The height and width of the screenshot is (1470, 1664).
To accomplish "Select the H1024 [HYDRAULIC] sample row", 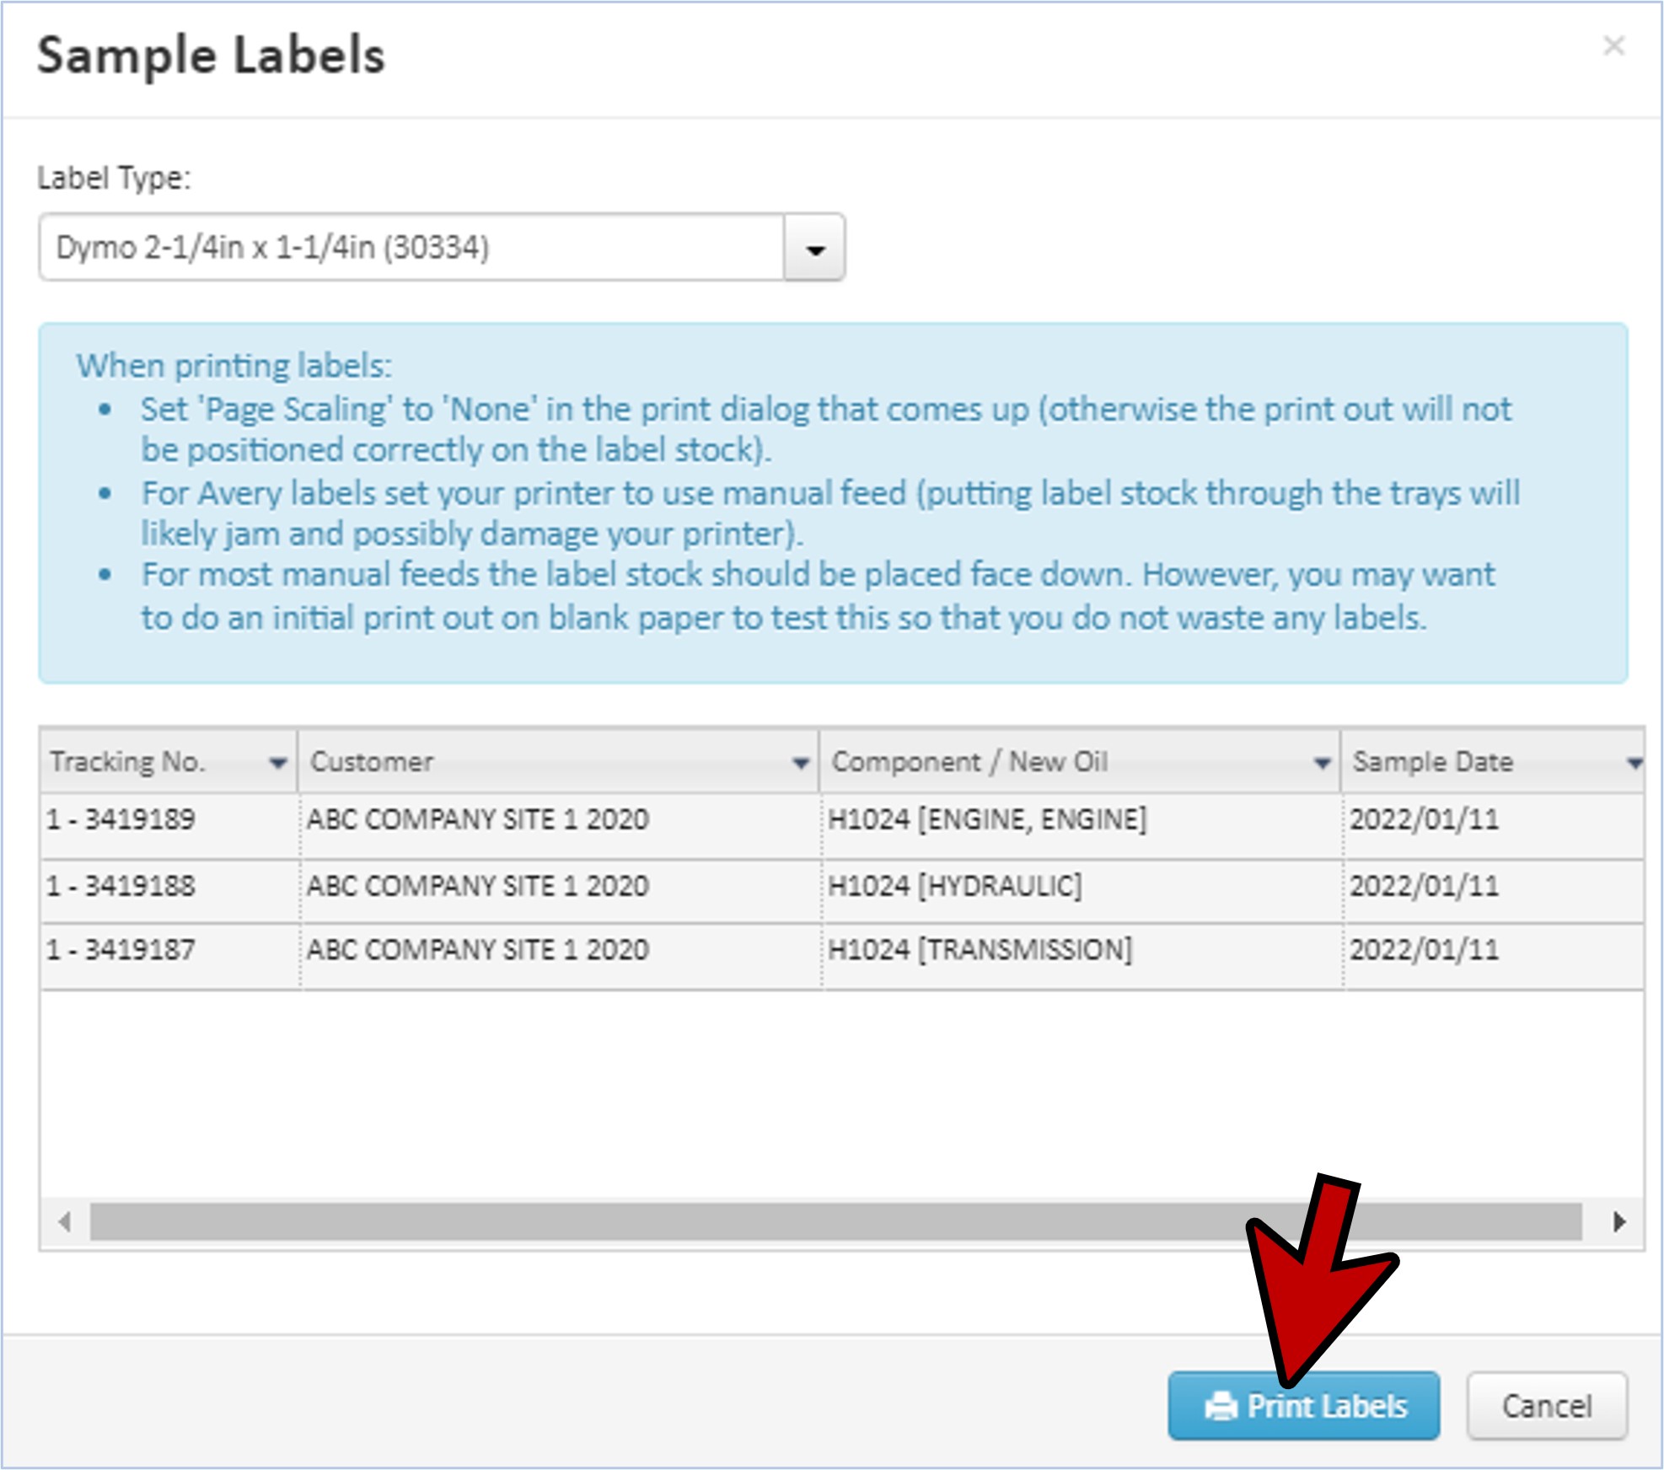I will click(954, 887).
